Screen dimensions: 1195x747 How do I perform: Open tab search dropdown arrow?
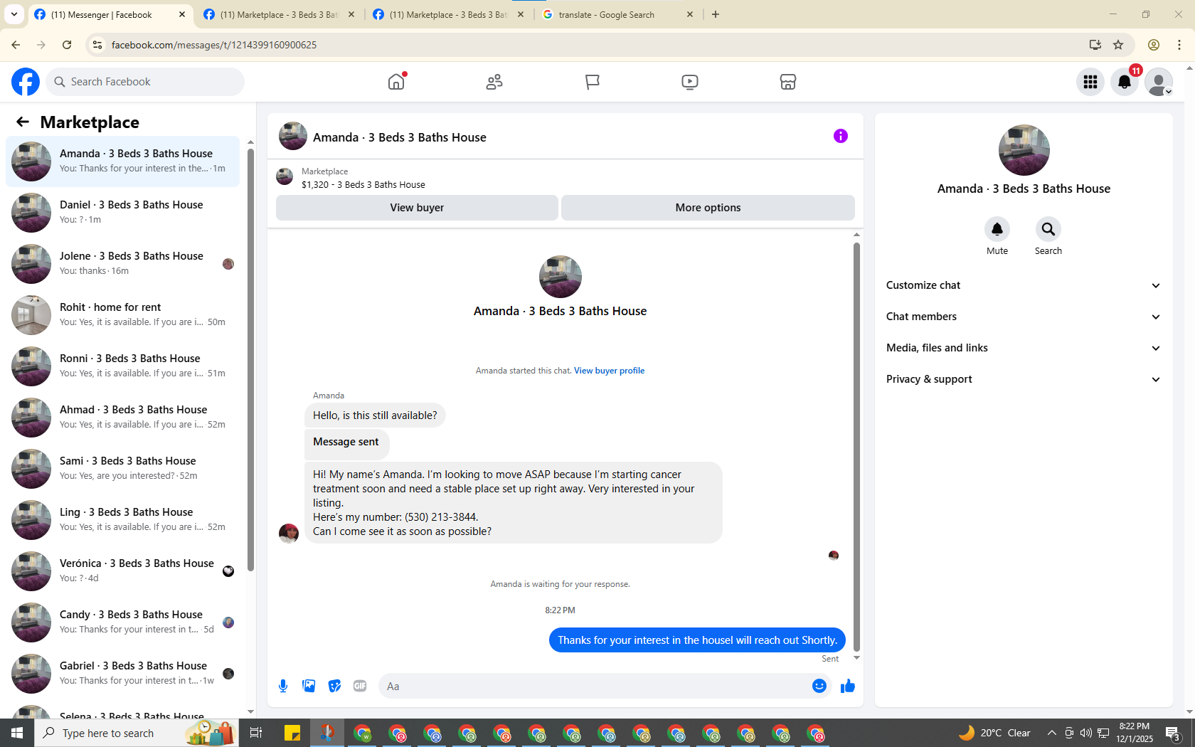coord(14,14)
